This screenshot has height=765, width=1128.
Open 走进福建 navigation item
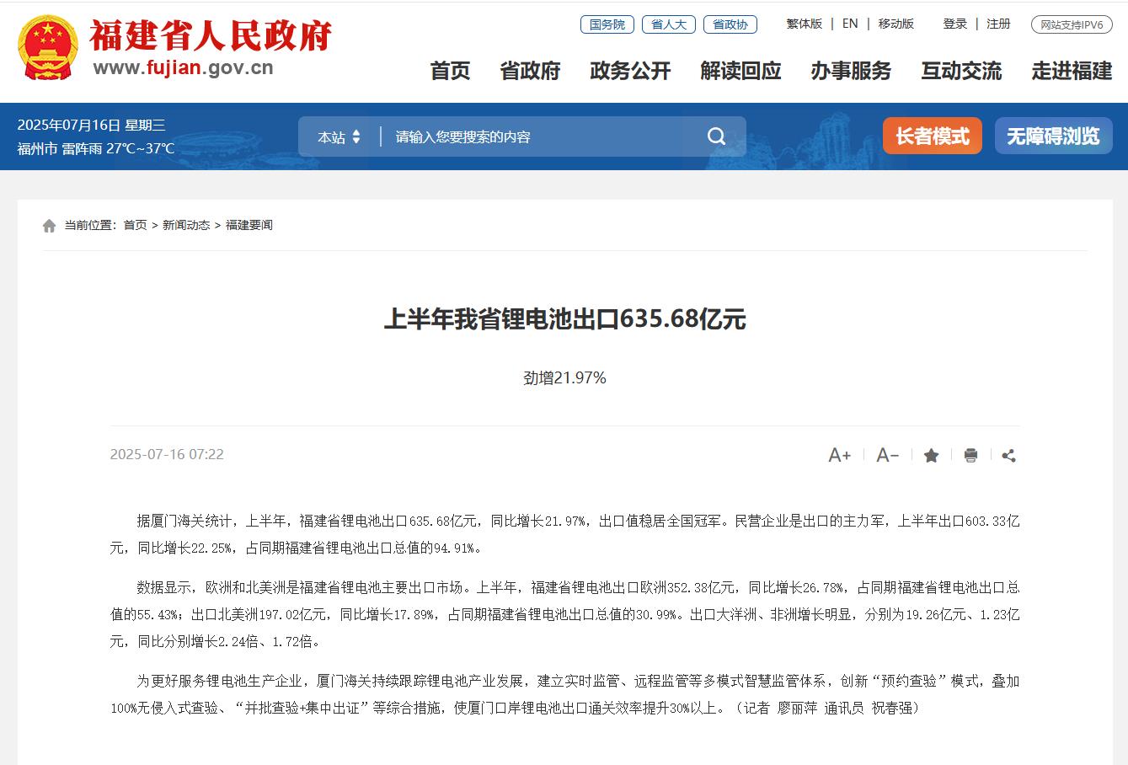click(x=1072, y=72)
